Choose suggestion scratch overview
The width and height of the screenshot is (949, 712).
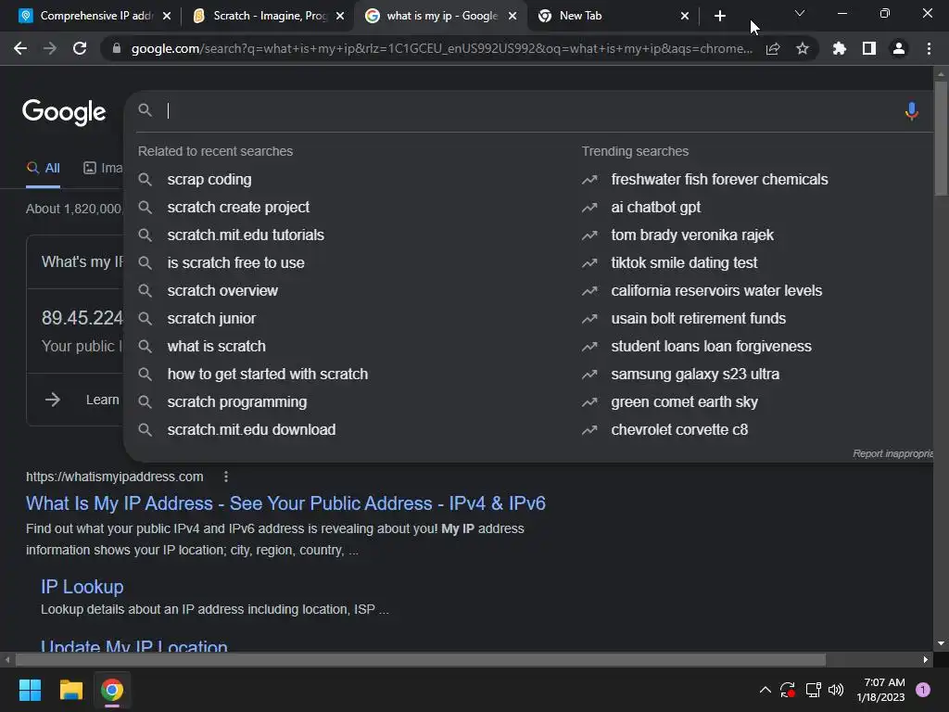(x=222, y=291)
